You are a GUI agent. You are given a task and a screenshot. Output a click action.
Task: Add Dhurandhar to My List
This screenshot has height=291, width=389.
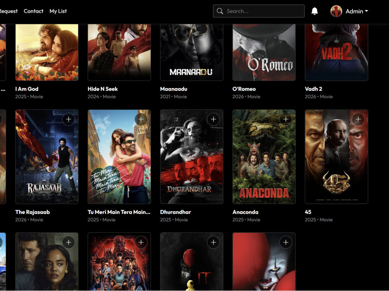pyautogui.click(x=213, y=119)
